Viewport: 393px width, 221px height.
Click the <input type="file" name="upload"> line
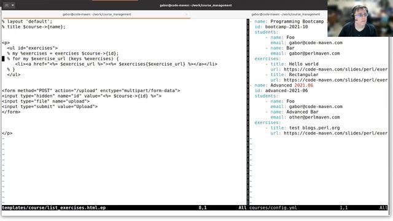45,101
